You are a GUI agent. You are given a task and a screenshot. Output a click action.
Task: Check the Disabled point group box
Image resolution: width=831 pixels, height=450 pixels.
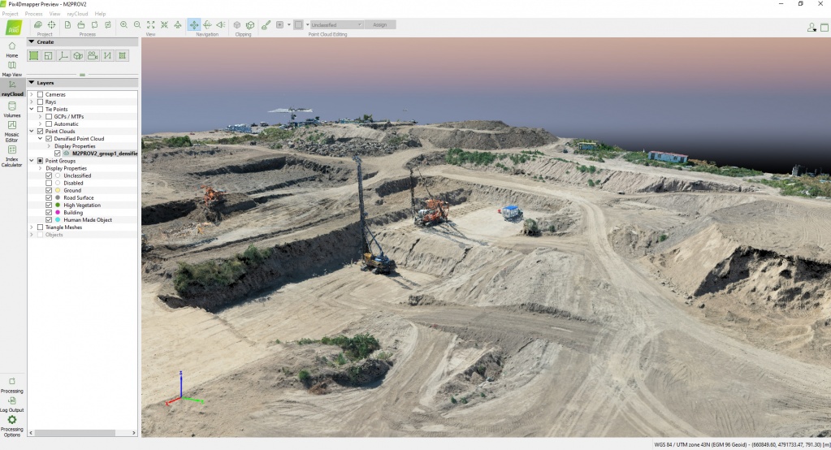[49, 183]
